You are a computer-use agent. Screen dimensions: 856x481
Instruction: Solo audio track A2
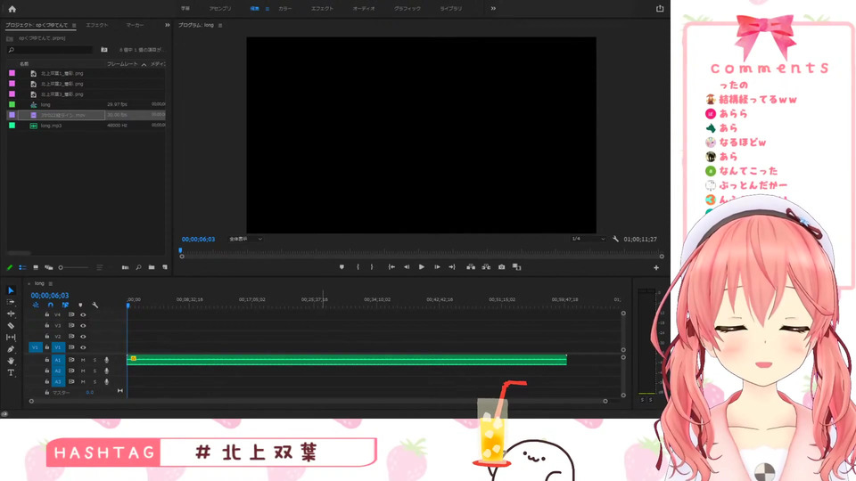(95, 371)
